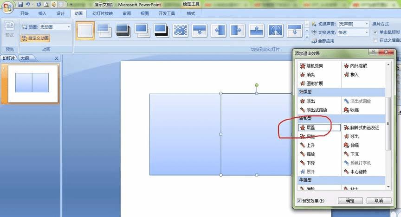Choose the 向外溶解 exit effect
This screenshot has height=217, width=401.
pos(355,66)
